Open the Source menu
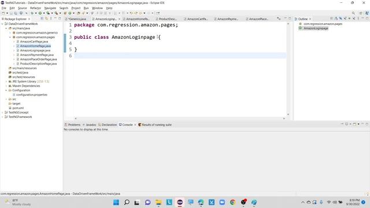370x208 pixels. click(22, 8)
